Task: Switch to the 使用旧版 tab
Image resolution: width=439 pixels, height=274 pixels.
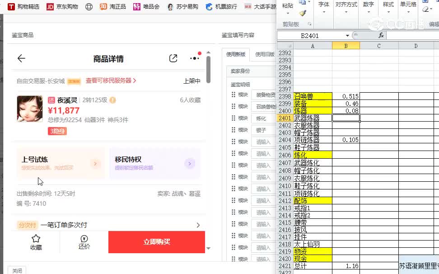Action: click(x=265, y=54)
